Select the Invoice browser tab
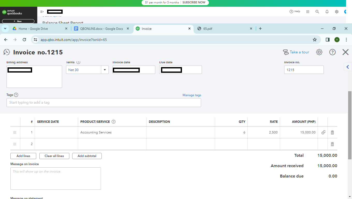352x199 pixels. [164, 29]
